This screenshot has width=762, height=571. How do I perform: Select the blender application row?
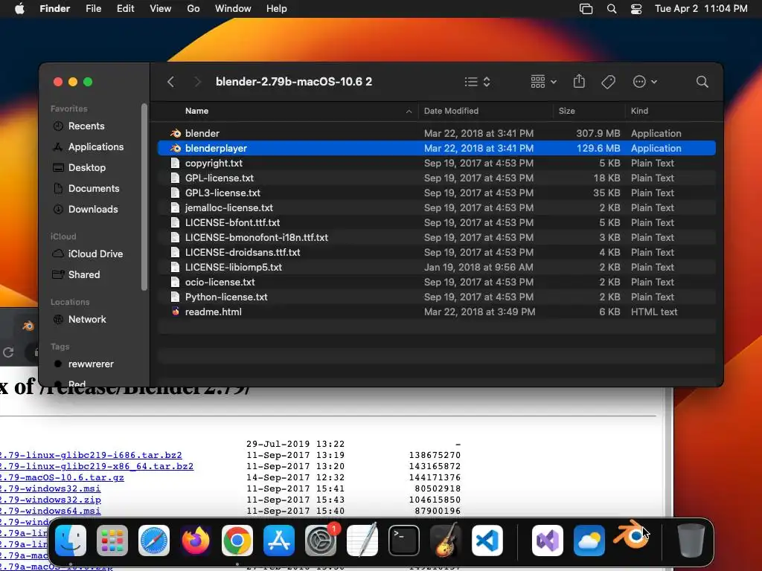click(436, 134)
